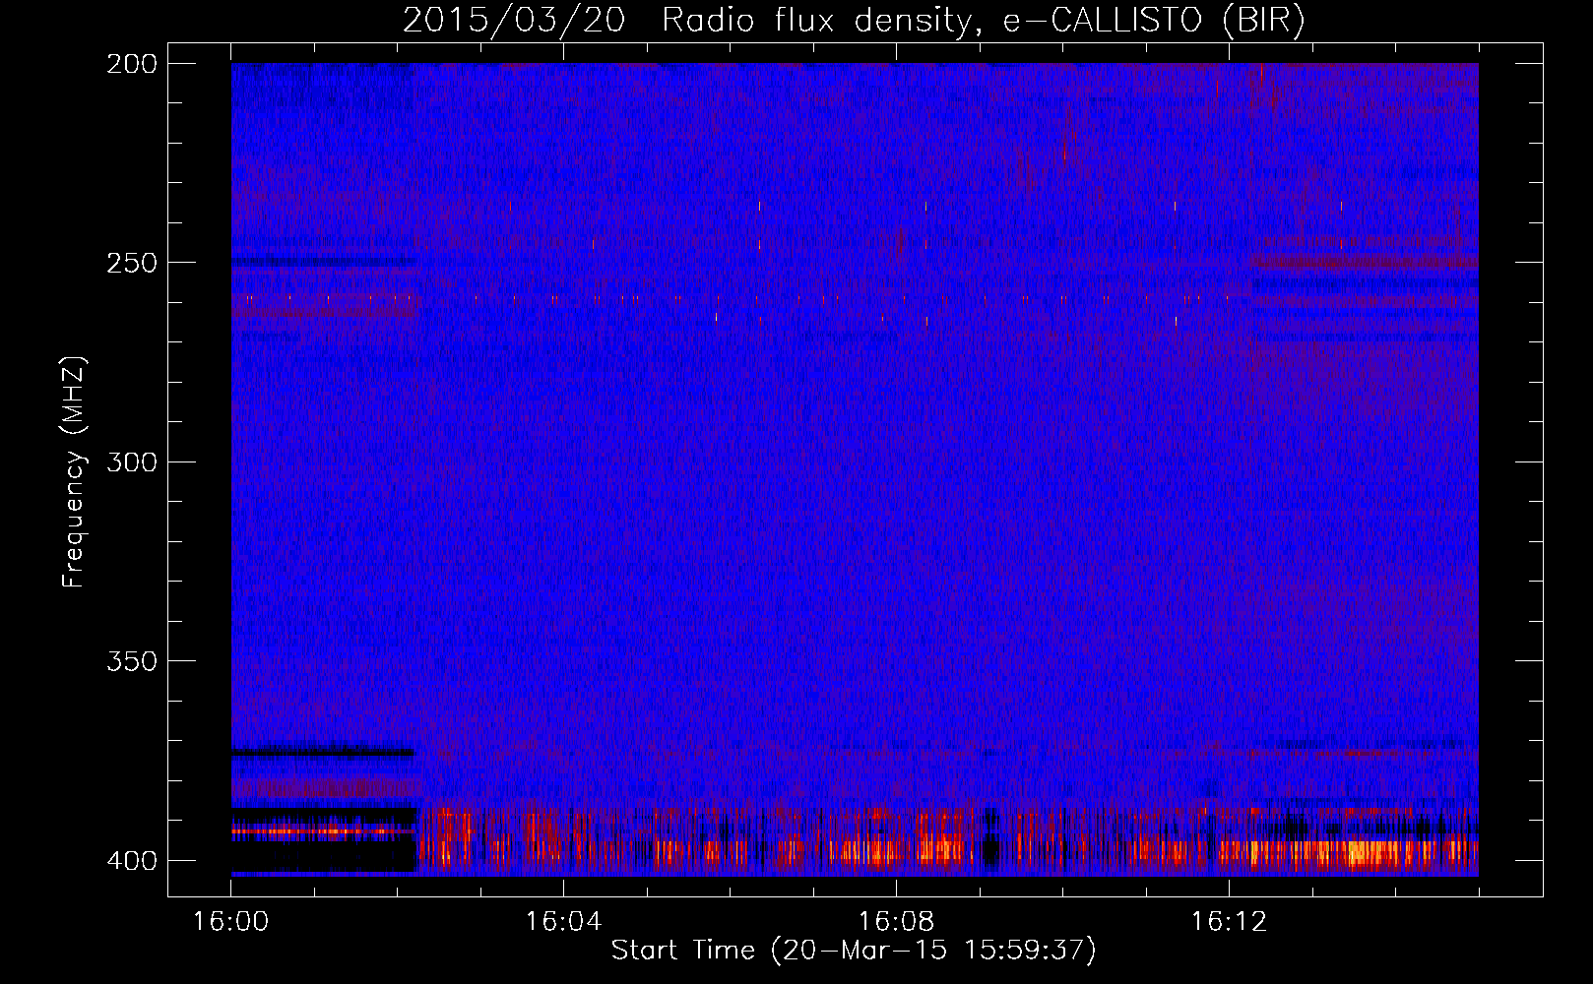The height and width of the screenshot is (984, 1593).
Task: Click the '350' frequency tick label
Action: (132, 661)
